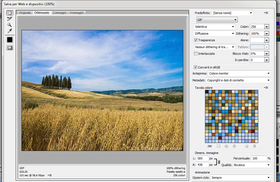Select the Eyedropper tool

click(x=9, y=31)
